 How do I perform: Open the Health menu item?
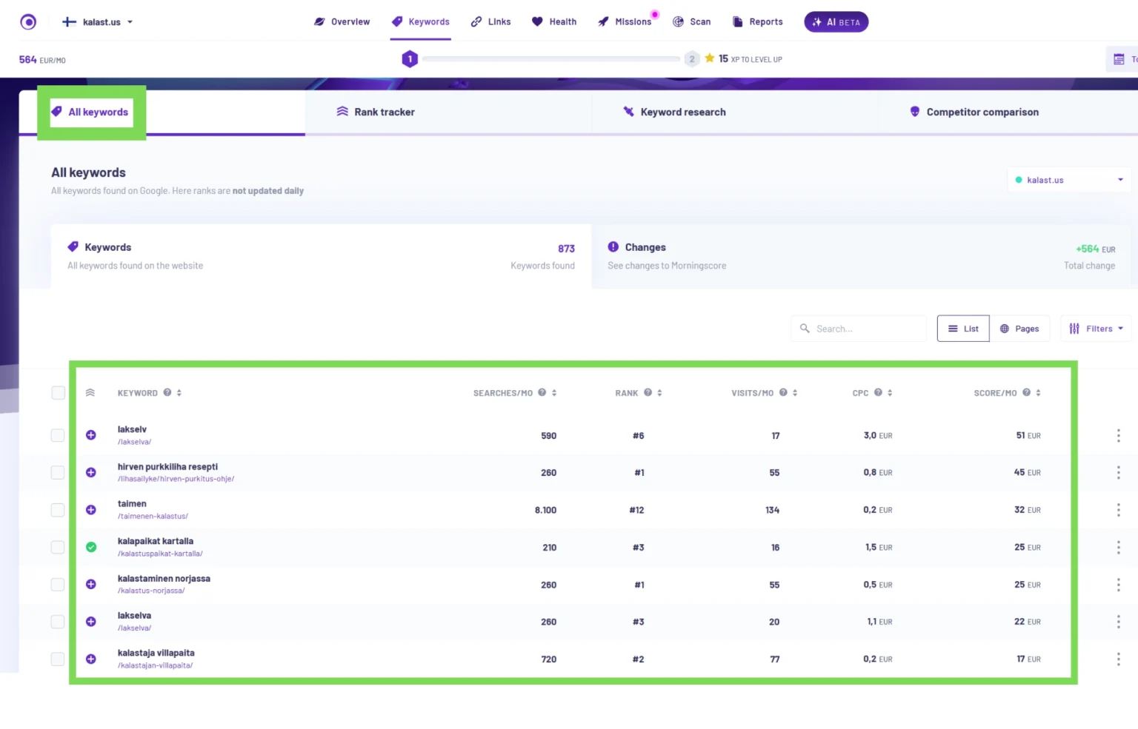click(x=554, y=22)
